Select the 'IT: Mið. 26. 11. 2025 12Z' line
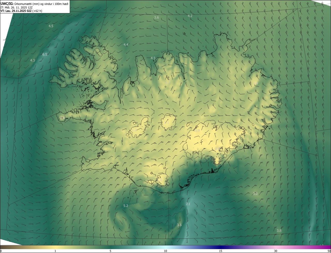The image size is (331, 253). click(x=16, y=7)
